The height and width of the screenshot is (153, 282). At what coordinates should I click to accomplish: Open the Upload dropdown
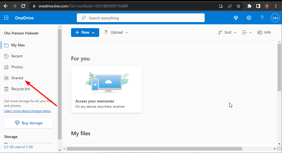(116, 32)
